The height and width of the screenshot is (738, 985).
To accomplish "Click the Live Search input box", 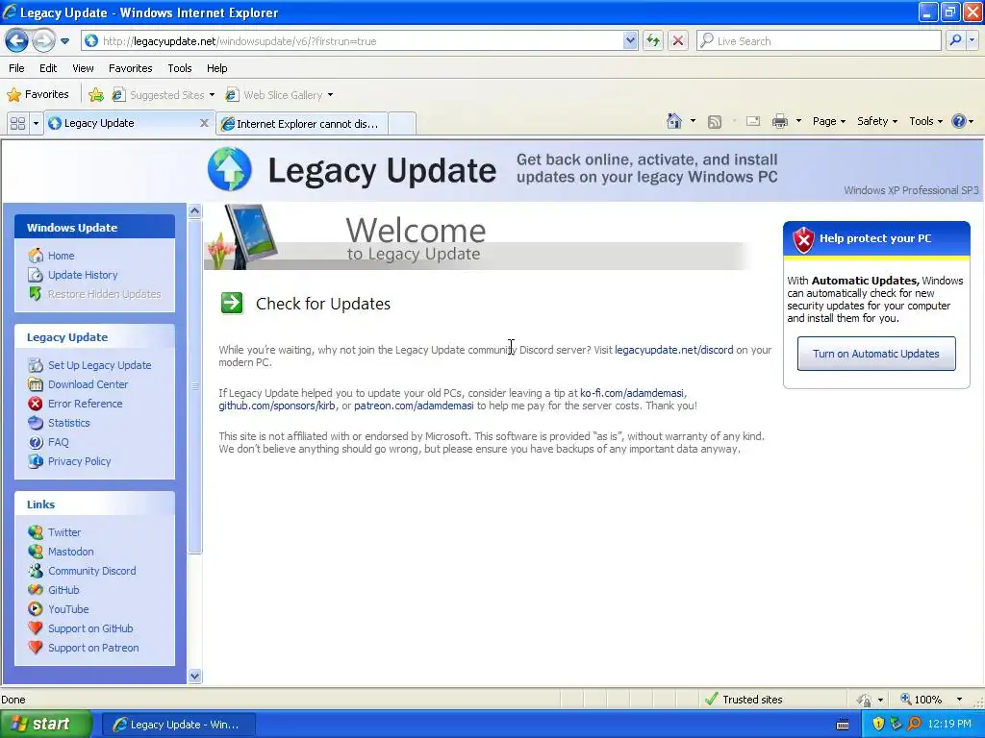I will pyautogui.click(x=819, y=41).
